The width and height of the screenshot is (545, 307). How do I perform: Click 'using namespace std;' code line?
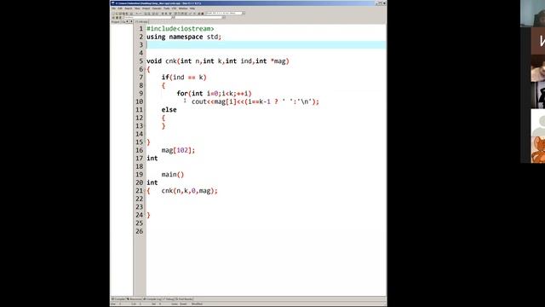pyautogui.click(x=184, y=37)
